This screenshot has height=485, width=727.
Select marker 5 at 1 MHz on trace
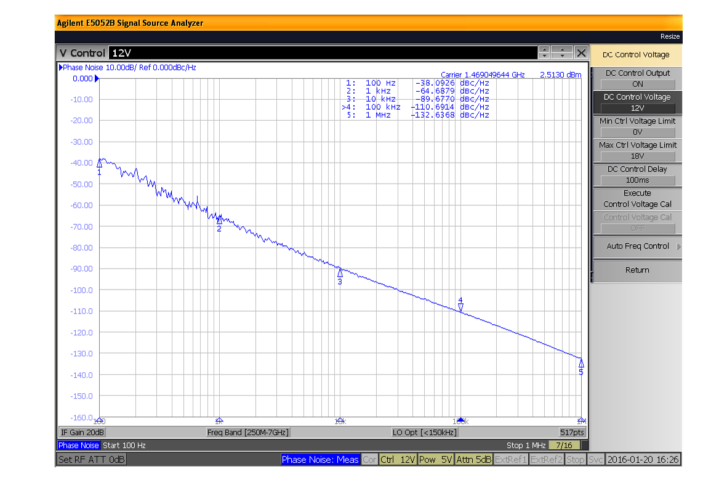[581, 363]
